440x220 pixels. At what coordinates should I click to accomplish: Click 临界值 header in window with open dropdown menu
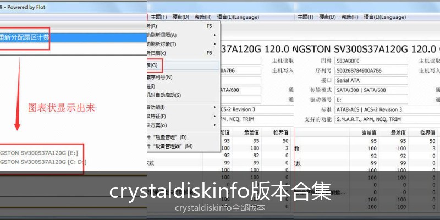(x=280, y=133)
